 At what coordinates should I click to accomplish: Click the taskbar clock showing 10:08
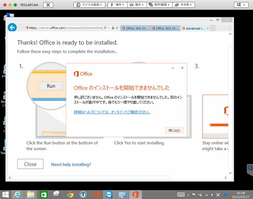pos(241,195)
